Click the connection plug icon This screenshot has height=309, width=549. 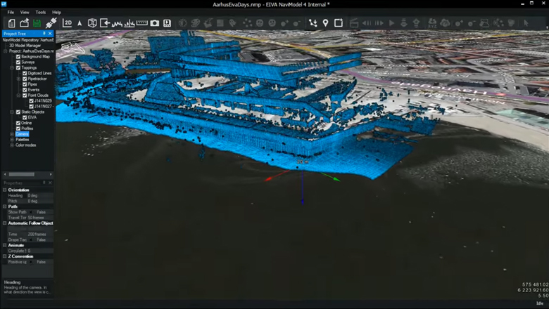coord(51,23)
